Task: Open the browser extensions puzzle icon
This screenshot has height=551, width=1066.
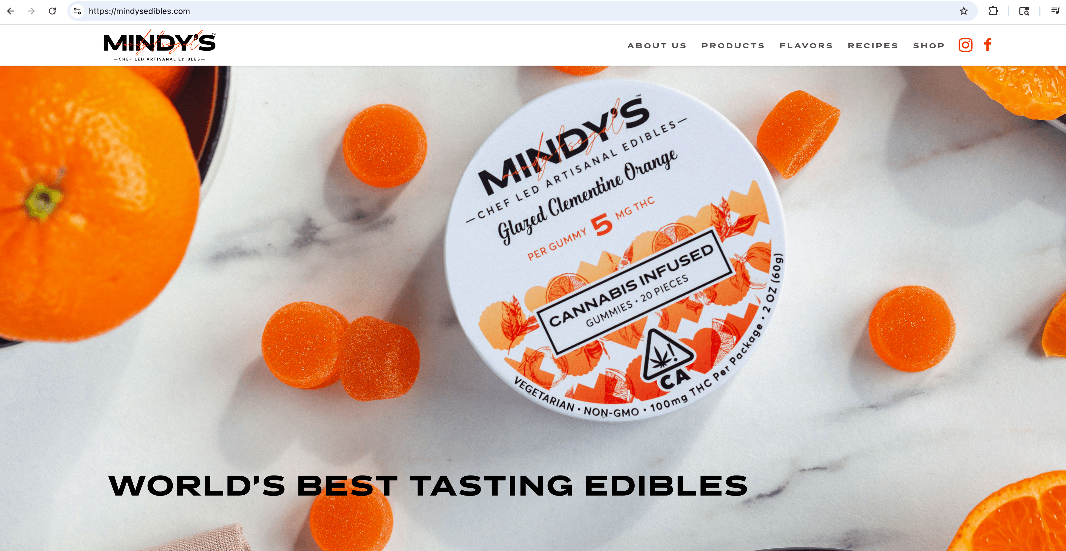Action: click(993, 11)
